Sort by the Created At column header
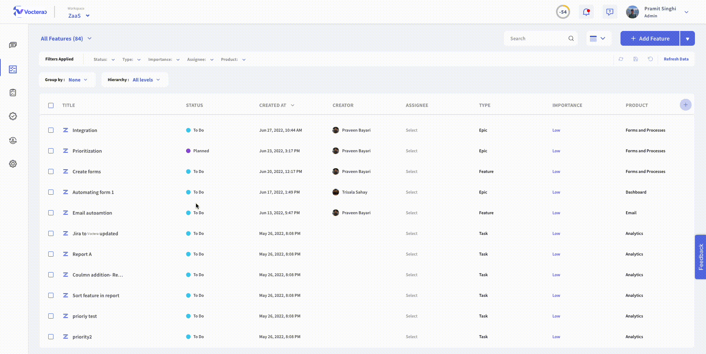This screenshot has width=706, height=354. pos(277,105)
